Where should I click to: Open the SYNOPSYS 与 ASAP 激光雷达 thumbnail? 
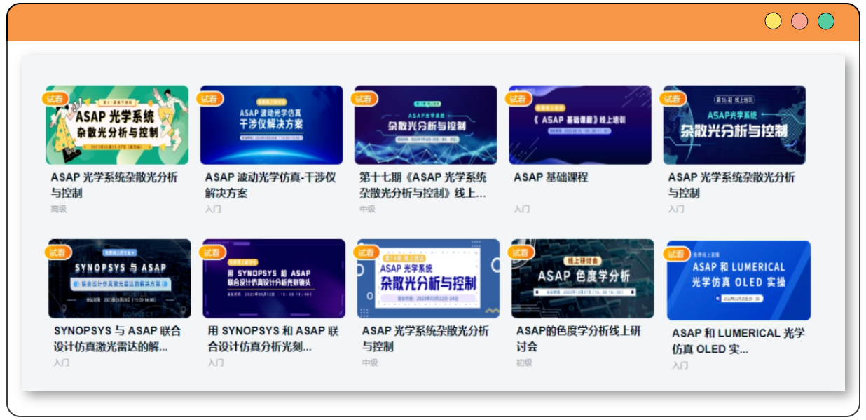(x=120, y=278)
